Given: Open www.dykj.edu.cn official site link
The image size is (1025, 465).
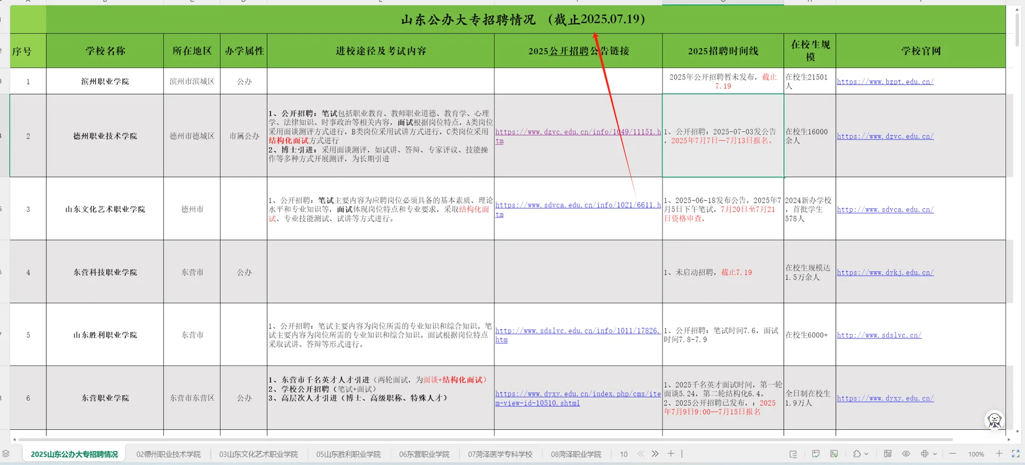Looking at the screenshot, I should [885, 272].
